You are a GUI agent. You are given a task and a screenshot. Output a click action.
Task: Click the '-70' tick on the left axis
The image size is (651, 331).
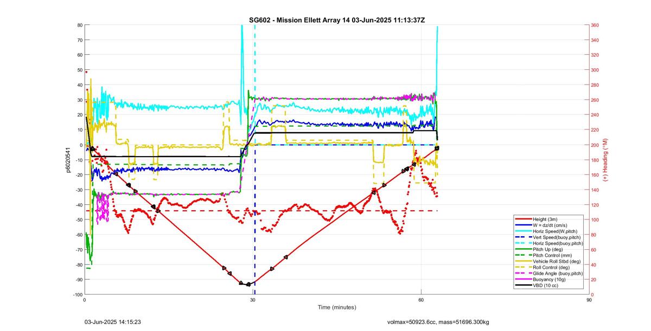pyautogui.click(x=78, y=250)
